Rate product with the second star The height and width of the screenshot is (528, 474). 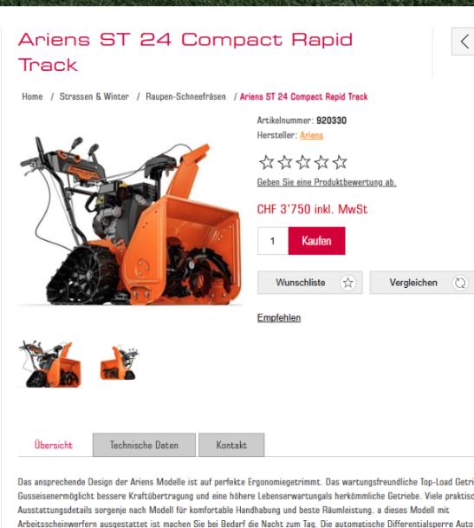coord(285,162)
